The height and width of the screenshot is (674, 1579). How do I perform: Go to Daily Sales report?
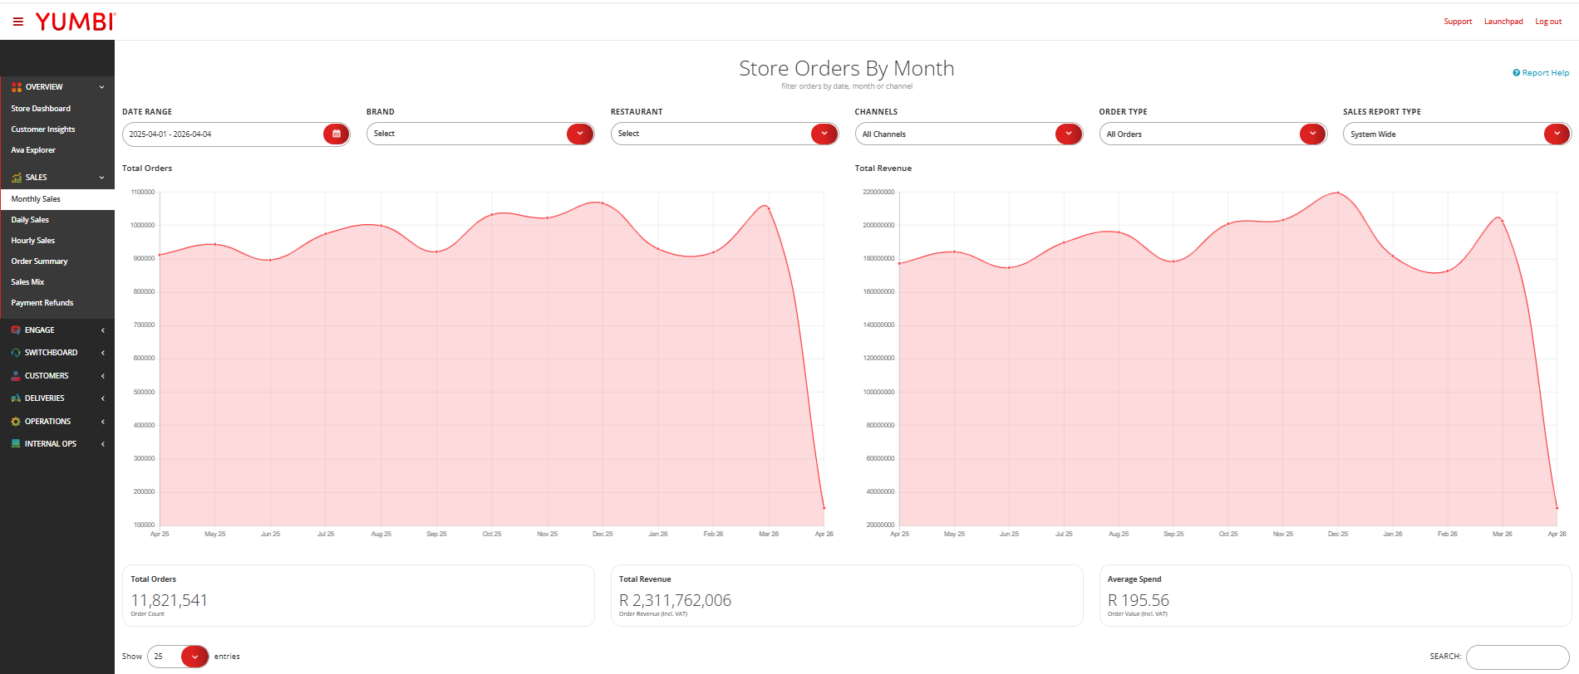(30, 220)
